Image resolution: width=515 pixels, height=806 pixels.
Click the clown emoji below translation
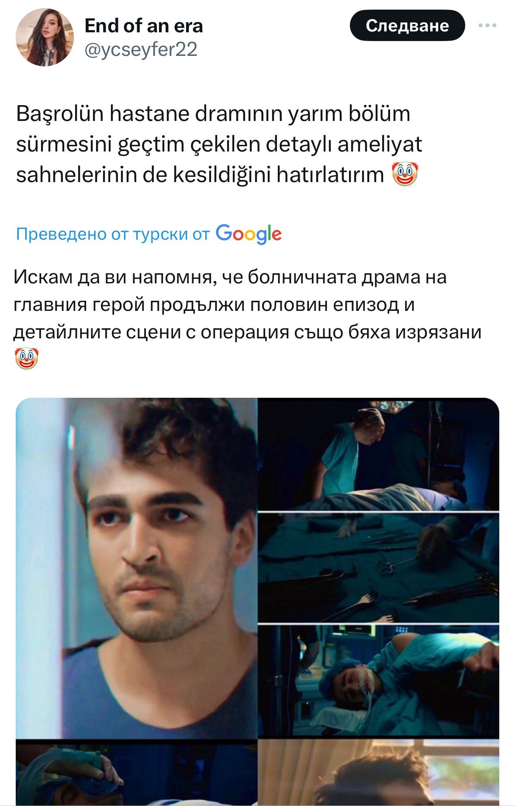(x=26, y=358)
